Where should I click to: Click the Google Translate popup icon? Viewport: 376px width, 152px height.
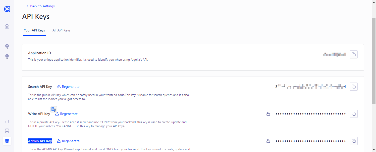point(54,109)
